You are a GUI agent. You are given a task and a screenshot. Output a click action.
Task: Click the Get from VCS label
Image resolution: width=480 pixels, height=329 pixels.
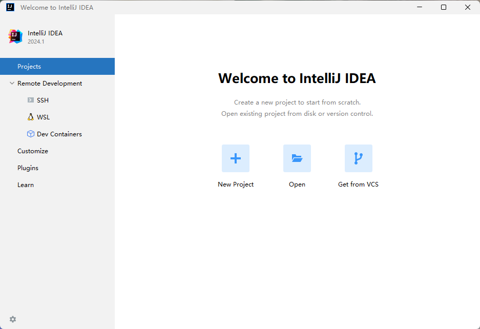(358, 184)
